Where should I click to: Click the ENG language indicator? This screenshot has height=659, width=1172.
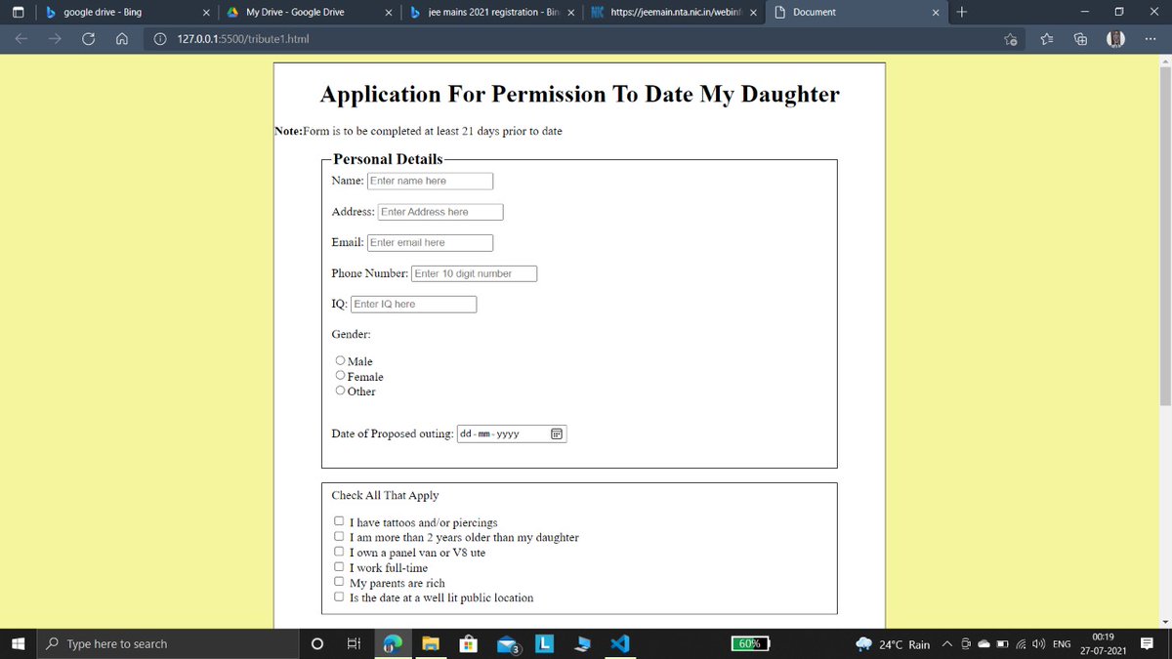click(x=1062, y=644)
